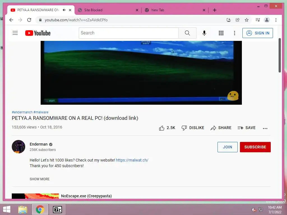This screenshot has width=287, height=215.
Task: Open YouTube settings three-dot menu
Action: 235,33
